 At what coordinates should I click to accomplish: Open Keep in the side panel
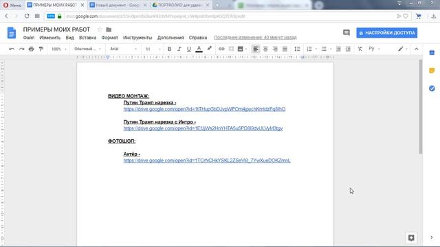click(x=432, y=70)
